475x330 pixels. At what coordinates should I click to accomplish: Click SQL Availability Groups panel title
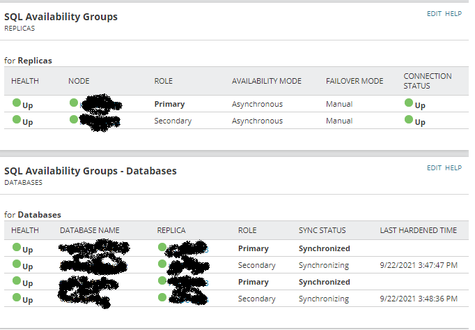61,17
